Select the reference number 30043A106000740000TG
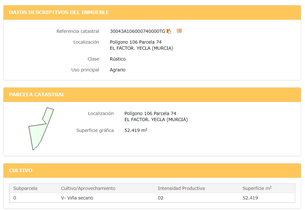The height and width of the screenshot is (210, 305). click(x=137, y=31)
